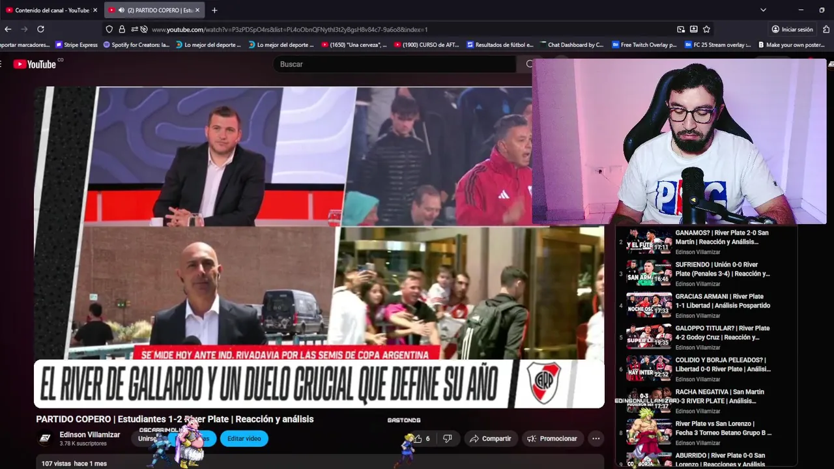The width and height of the screenshot is (834, 469).
Task: Open the Chat Dashboard bookmark
Action: pos(571,45)
